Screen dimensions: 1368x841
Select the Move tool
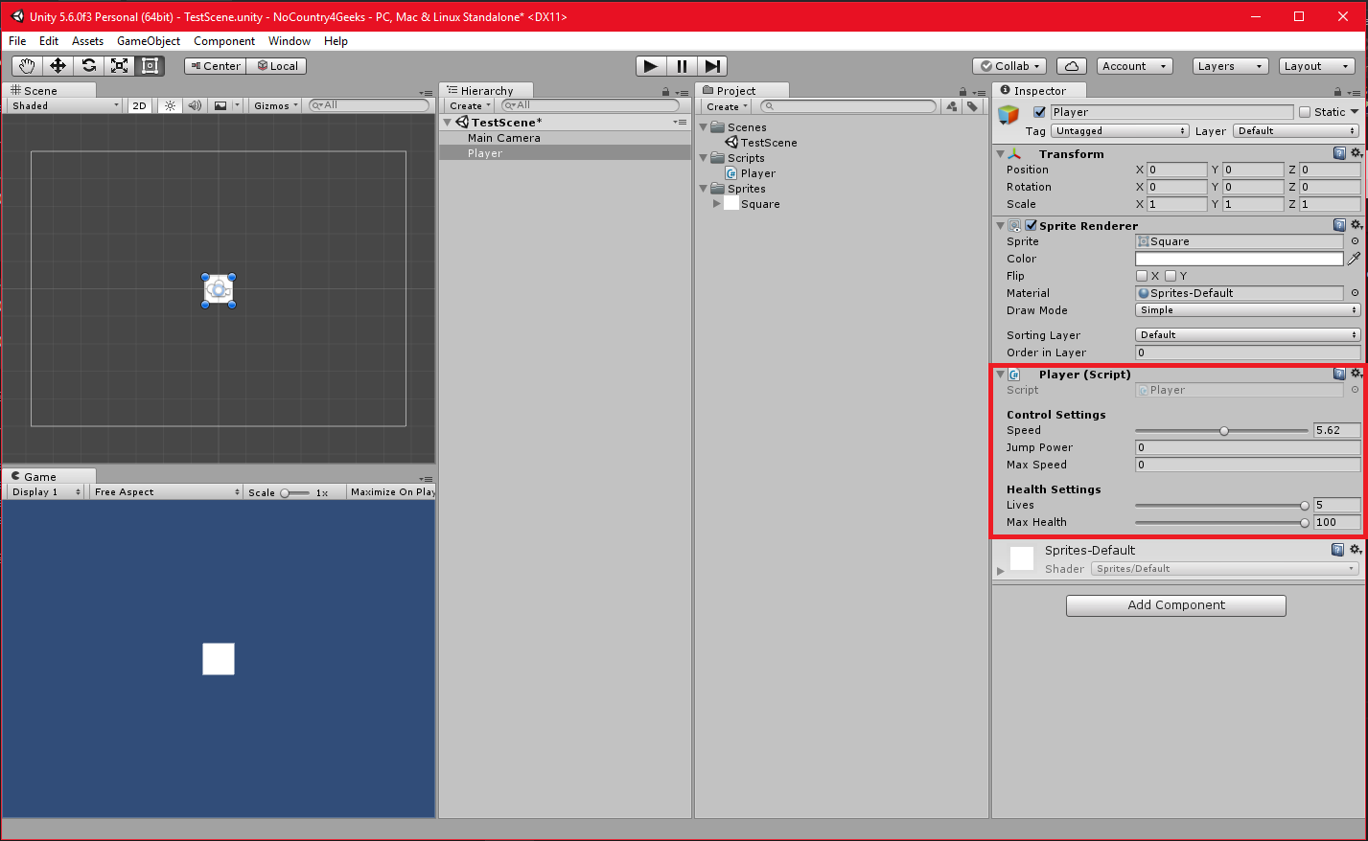pyautogui.click(x=58, y=66)
